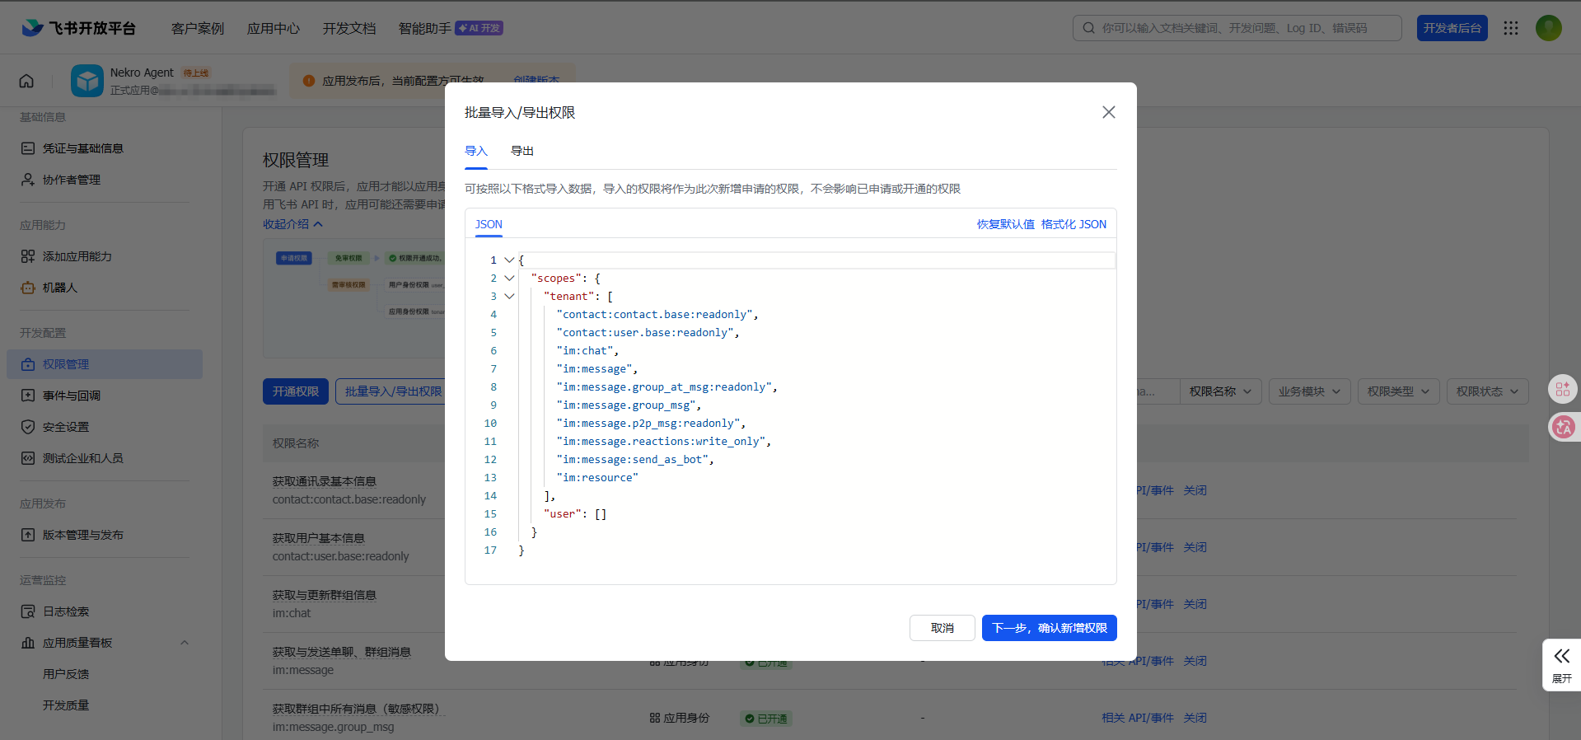
Task: Click the translate floating icon on right edge
Action: 1563,427
